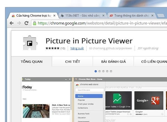Switch to the Trang thông tin dành cho tab
167x122 pixels.
click(x=132, y=16)
